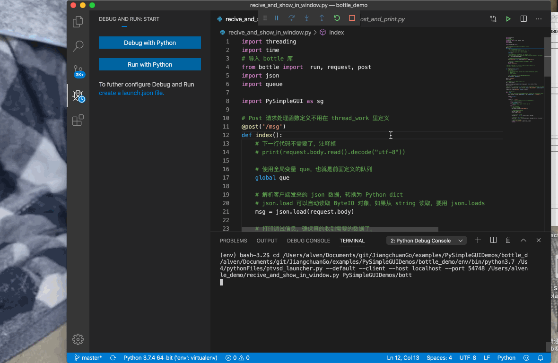Focus the terminal input cursor line
The height and width of the screenshot is (363, 558).
click(221, 282)
